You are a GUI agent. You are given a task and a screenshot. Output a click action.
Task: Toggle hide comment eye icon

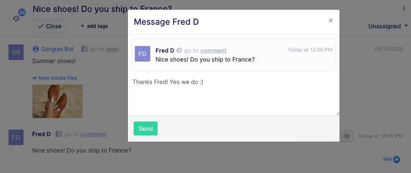[x=347, y=136]
